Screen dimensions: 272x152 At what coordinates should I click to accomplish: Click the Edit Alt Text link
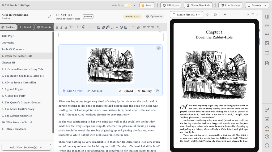point(73,91)
